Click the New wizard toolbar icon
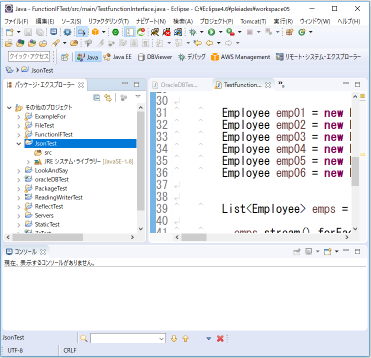The width and height of the screenshot is (371, 358). click(9, 32)
